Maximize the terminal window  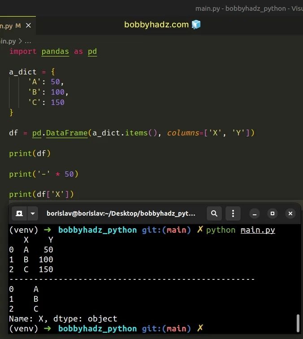tap(273, 213)
